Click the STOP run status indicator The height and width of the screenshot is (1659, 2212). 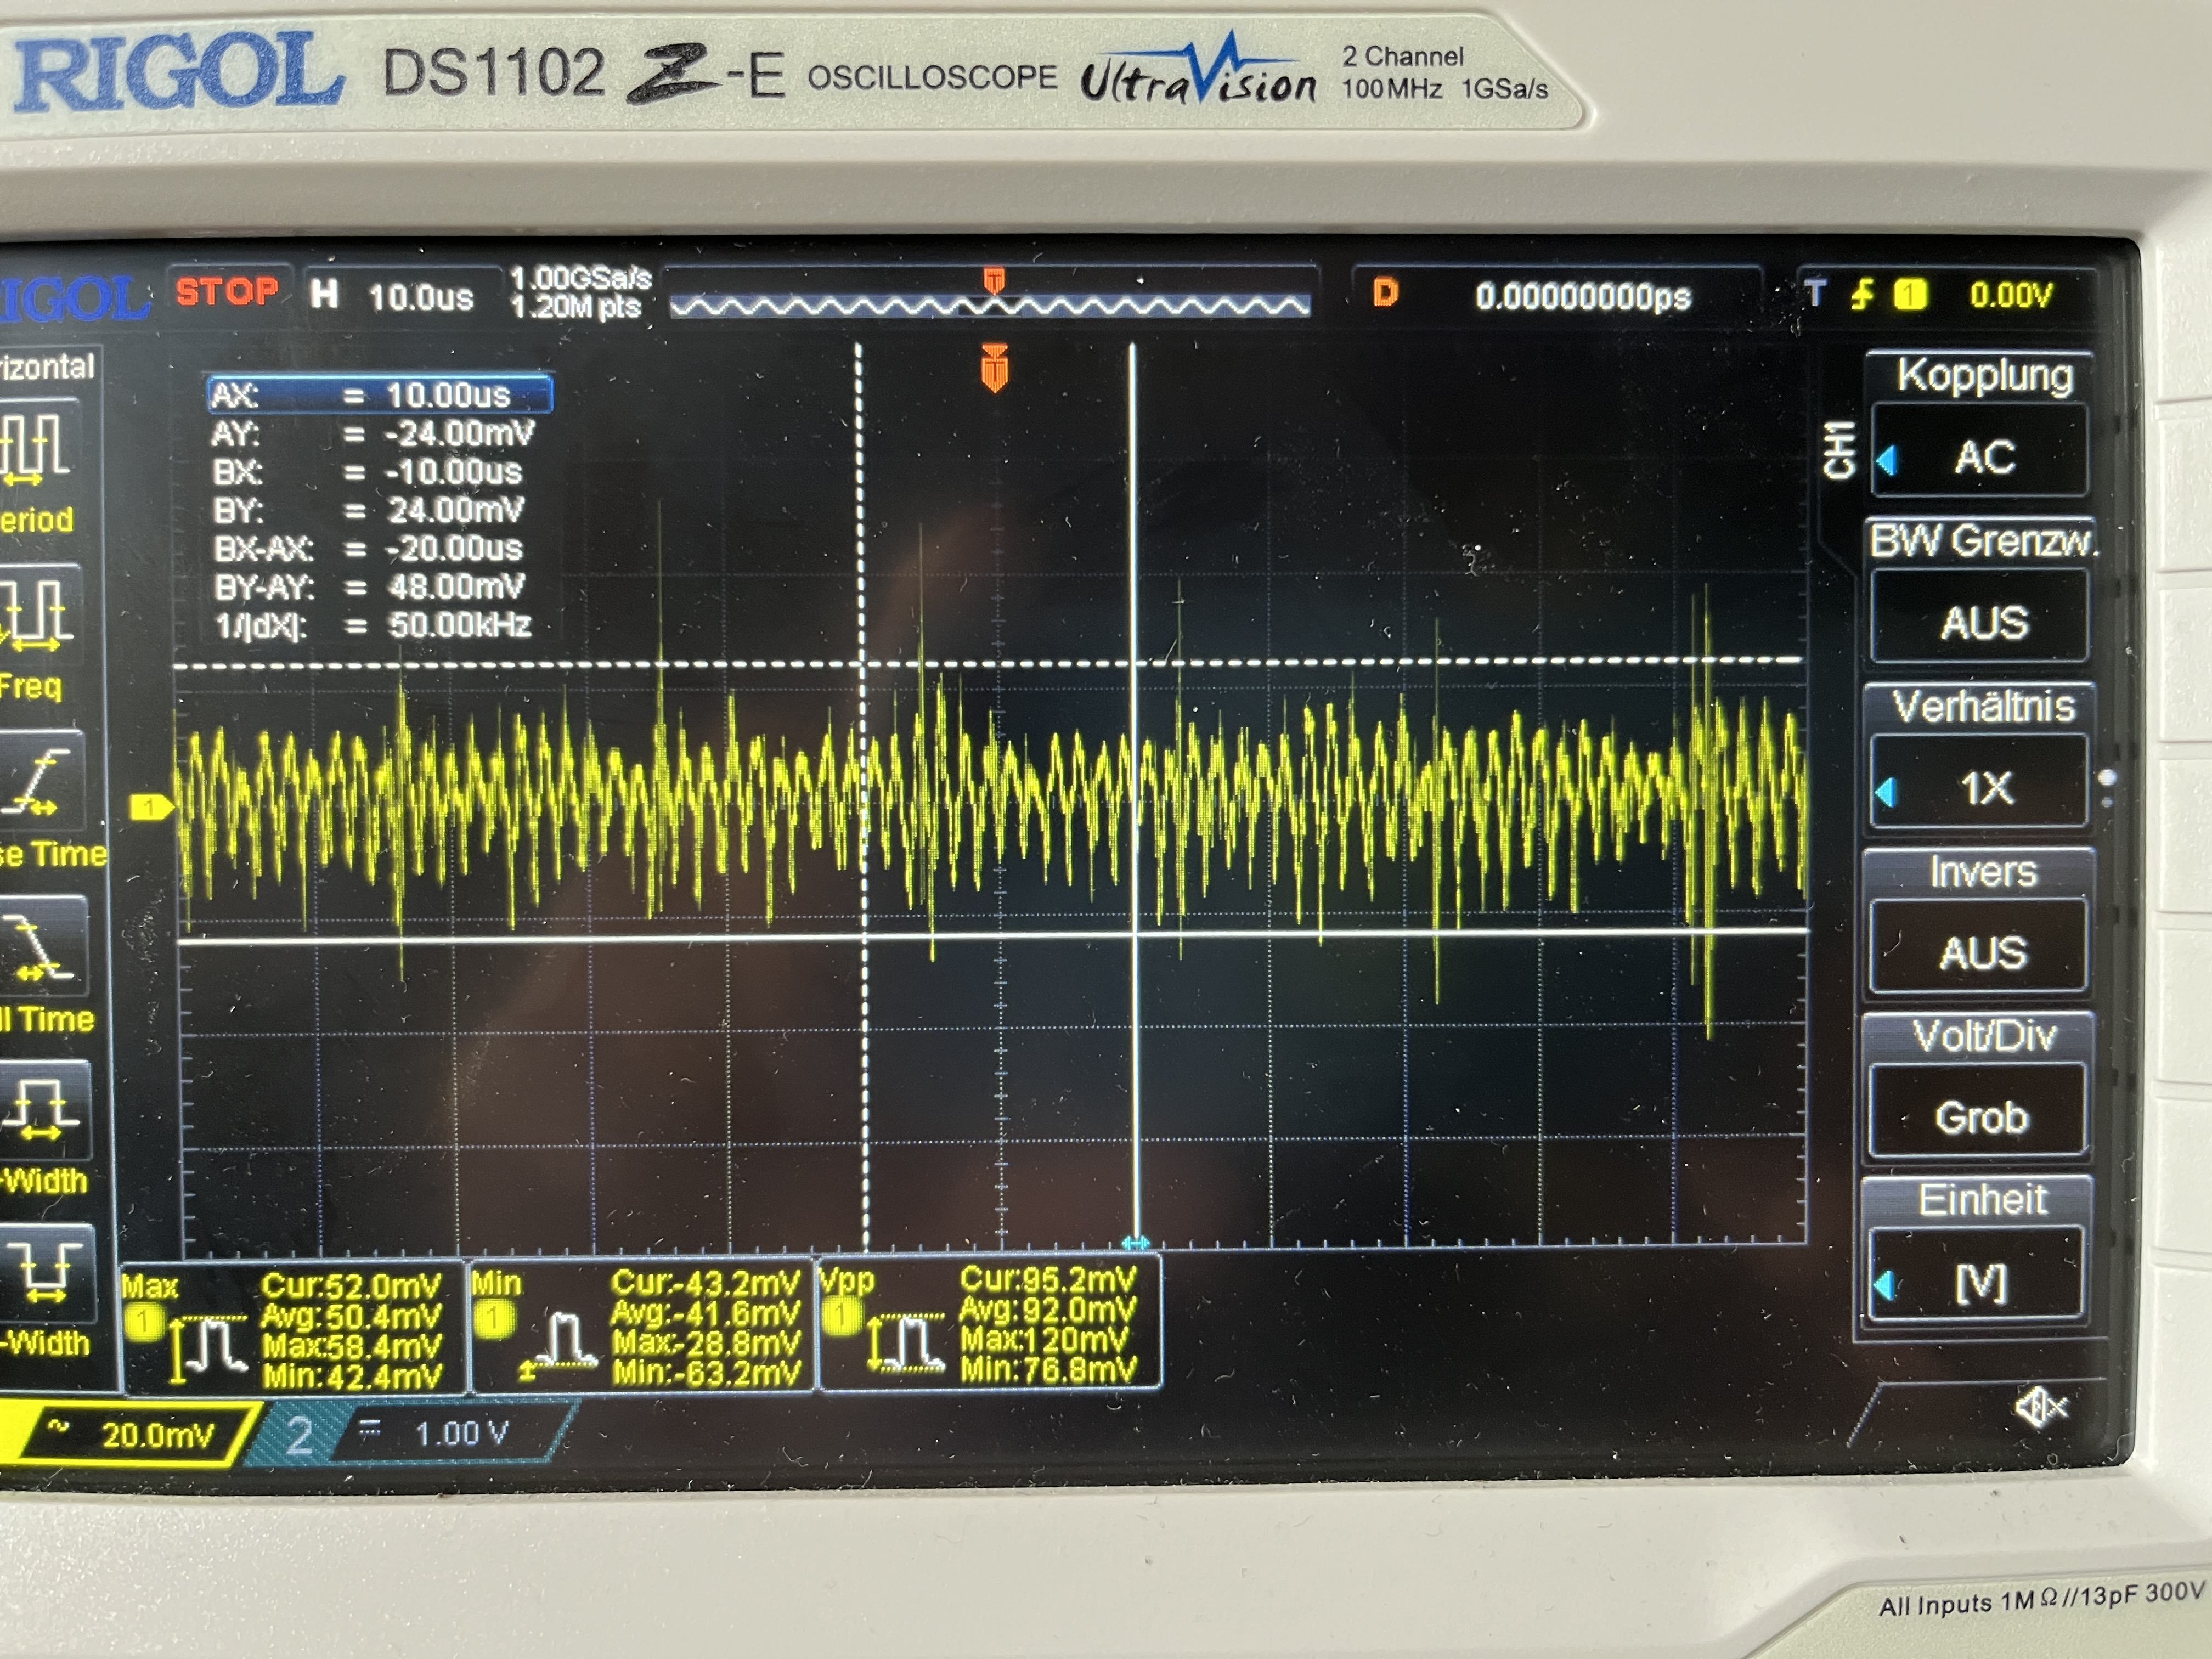(227, 292)
